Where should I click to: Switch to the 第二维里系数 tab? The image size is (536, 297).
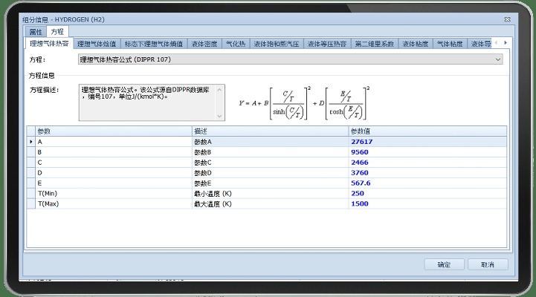point(375,44)
